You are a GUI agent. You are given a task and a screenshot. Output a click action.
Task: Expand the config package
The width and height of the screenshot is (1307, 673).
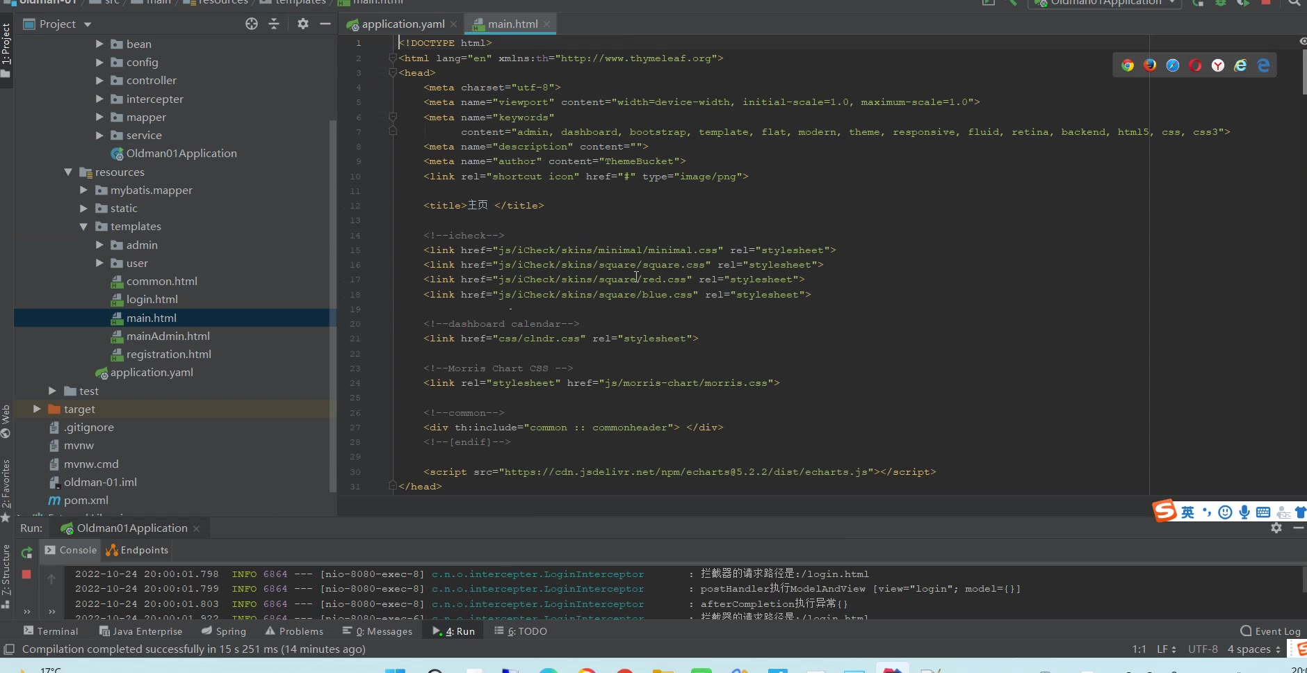coord(99,62)
